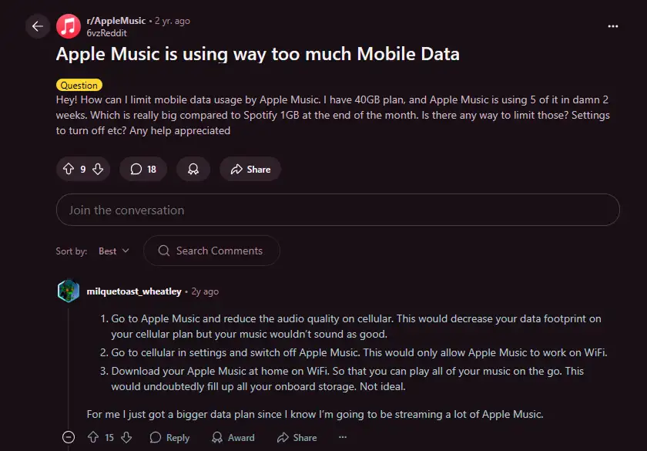The image size is (647, 451).
Task: Award milquetoast_wheatley's comment
Action: pos(233,437)
